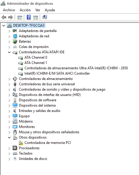
Task: Expand Entradas y salidas de audio
Action: click(x=9, y=111)
